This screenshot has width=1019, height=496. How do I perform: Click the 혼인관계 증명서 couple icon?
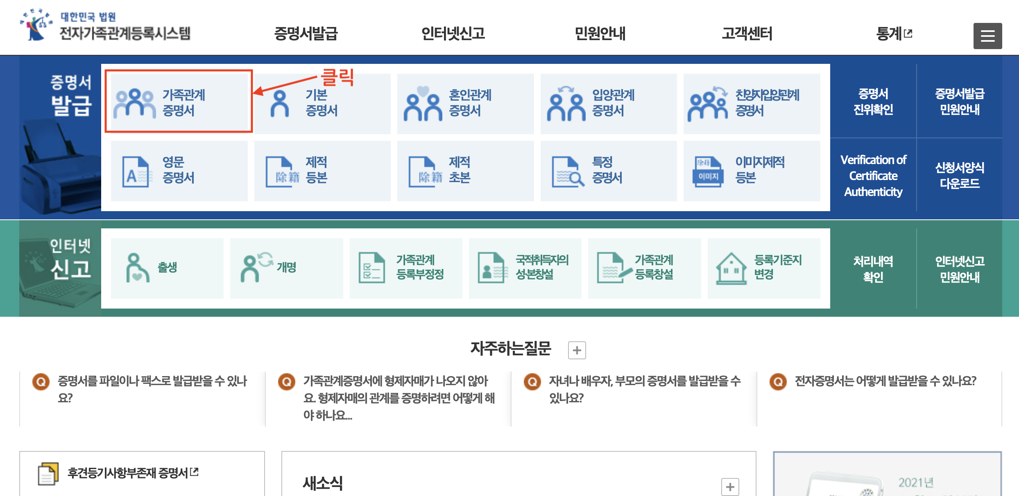(x=423, y=104)
